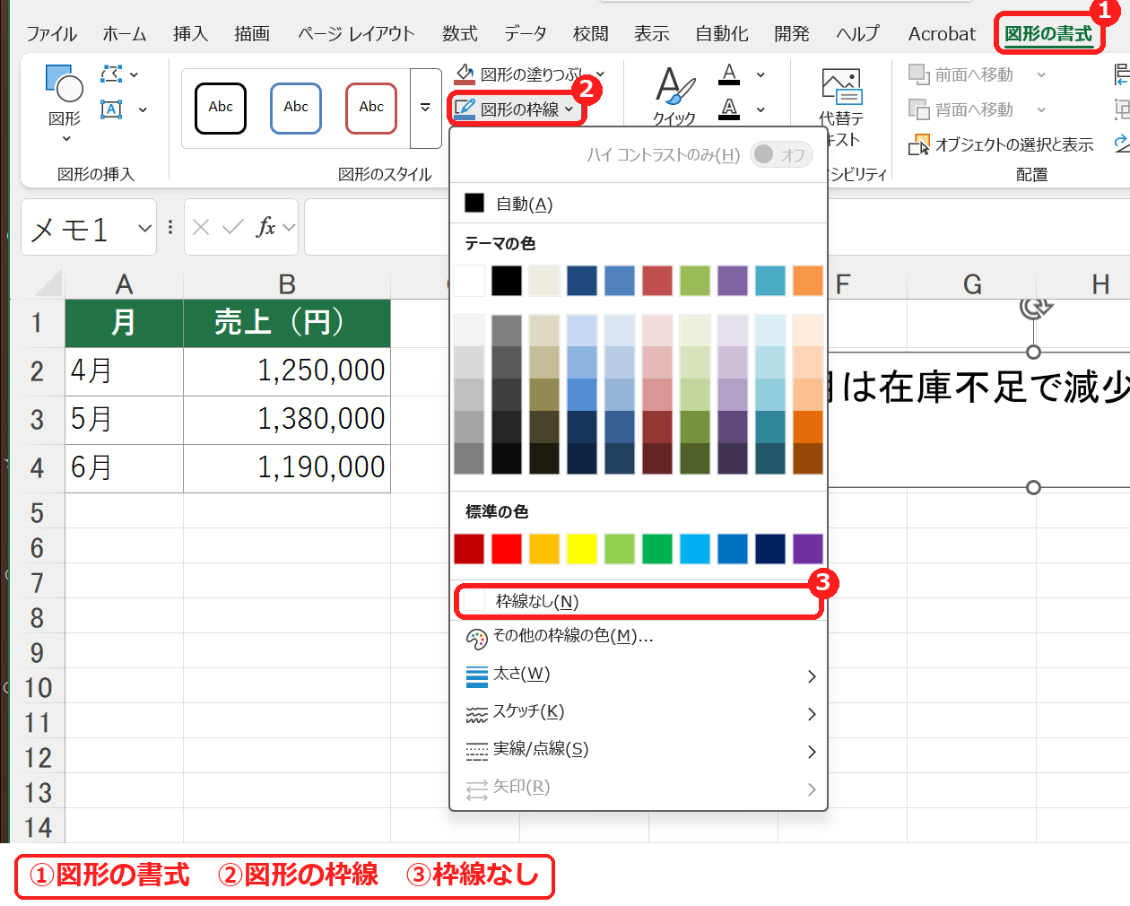
Task: Open 背面へ移動 dropdown arrow
Action: click(1041, 109)
